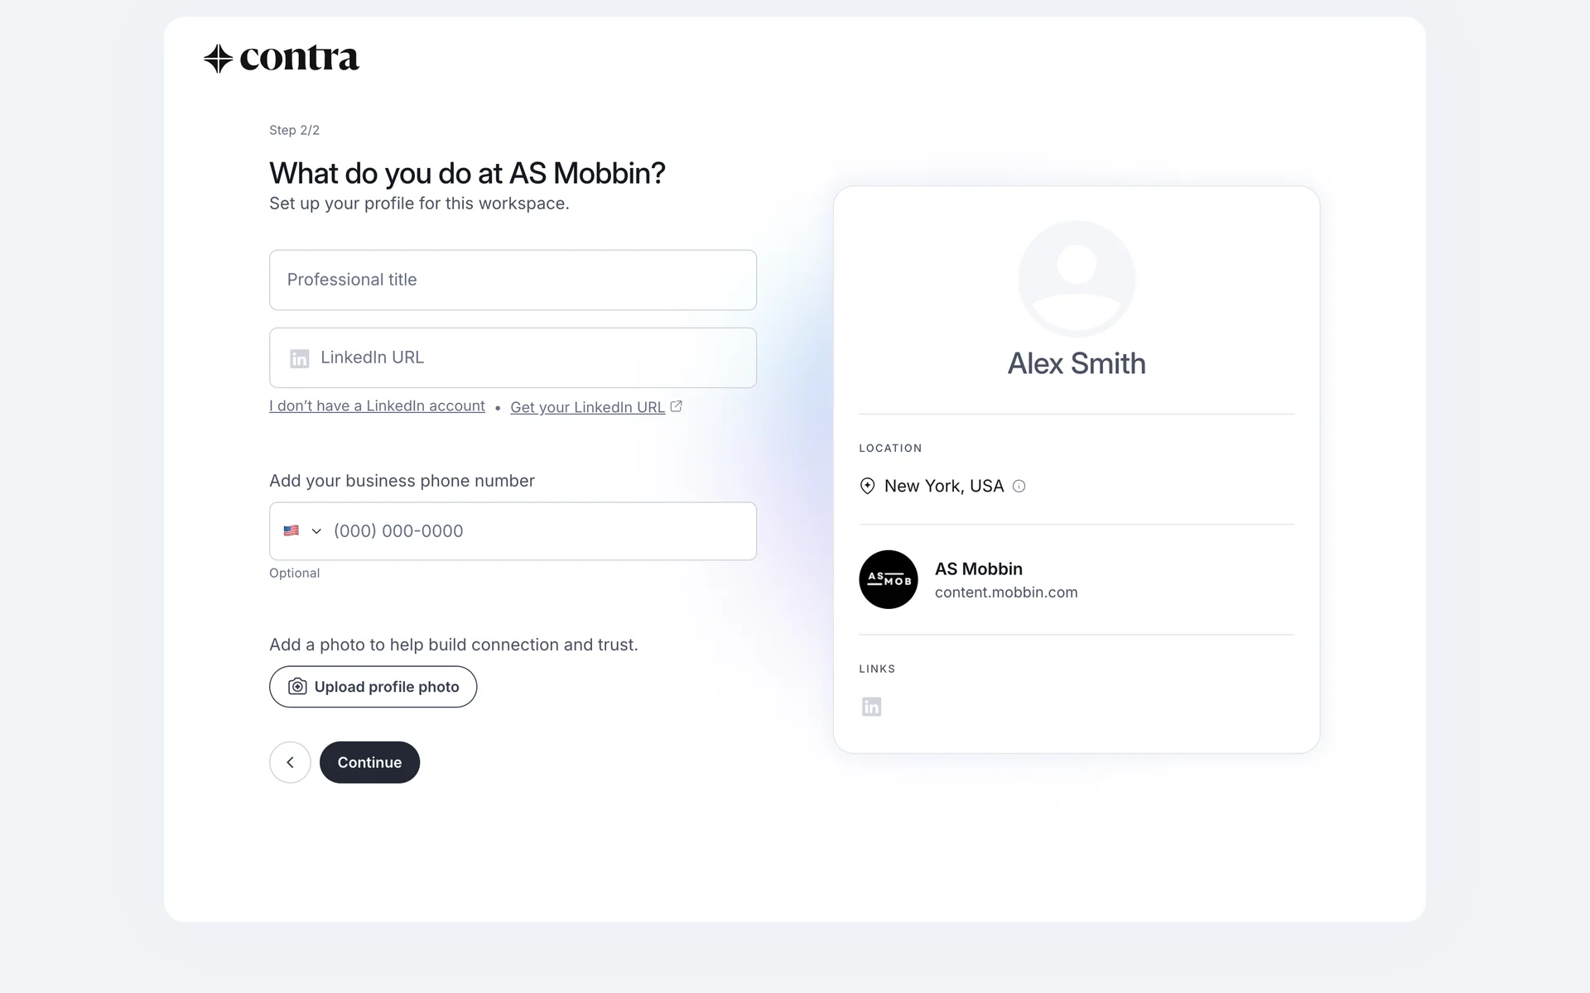Click the LinkedIn icon under Links
Viewport: 1590px width, 993px height.
(x=871, y=707)
